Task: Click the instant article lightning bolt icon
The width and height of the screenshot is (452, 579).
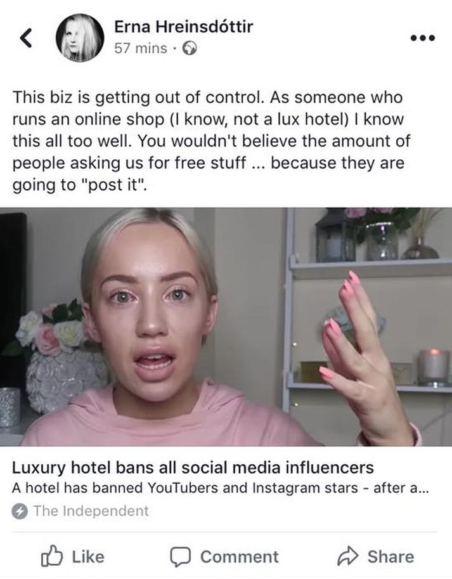Action: pos(20,511)
